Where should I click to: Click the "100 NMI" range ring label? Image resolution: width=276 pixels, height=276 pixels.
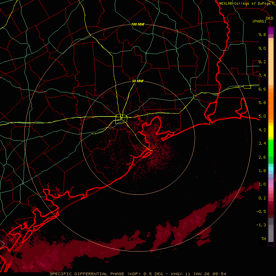[x=138, y=24]
